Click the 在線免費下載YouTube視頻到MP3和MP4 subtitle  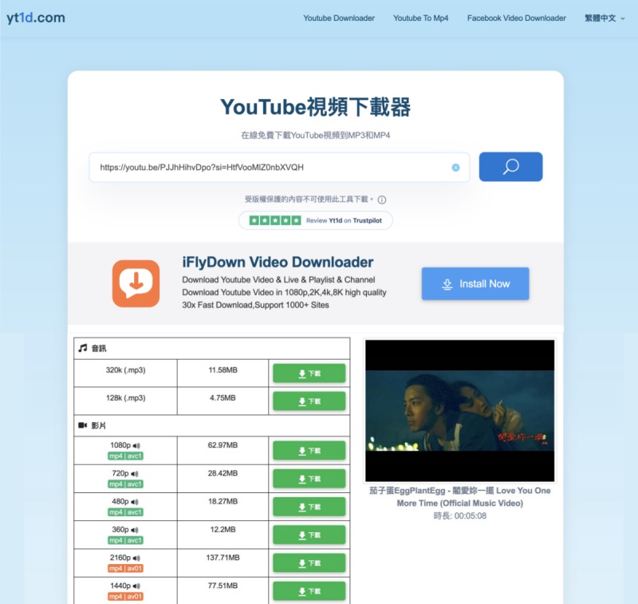315,136
